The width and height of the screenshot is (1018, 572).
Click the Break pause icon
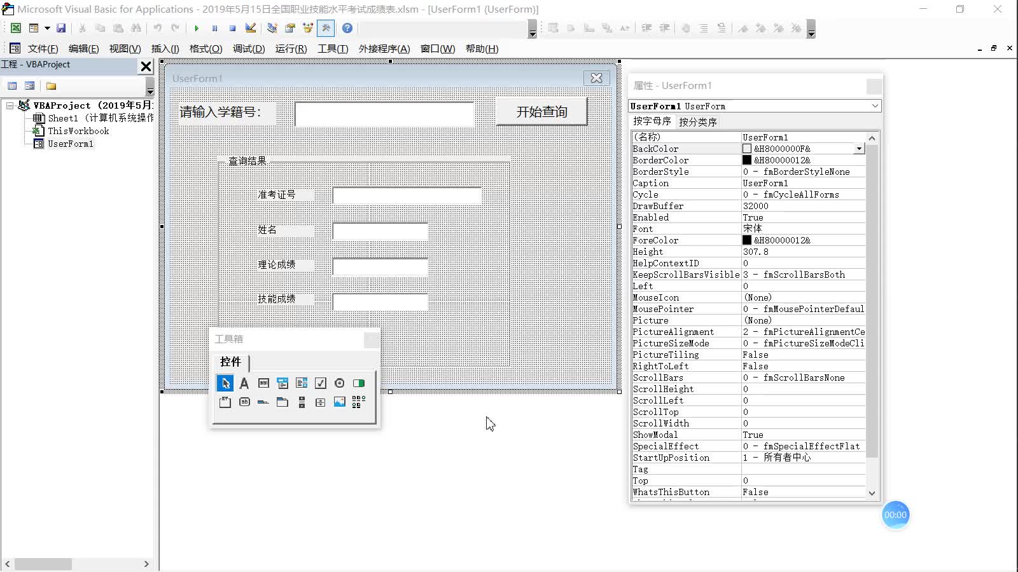pos(214,28)
